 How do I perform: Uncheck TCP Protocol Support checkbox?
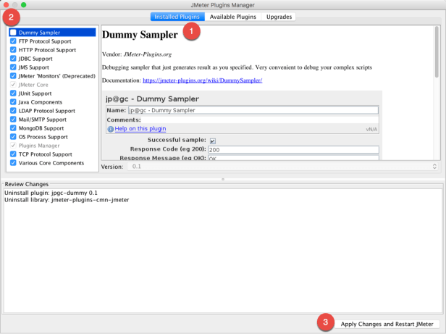click(13, 154)
